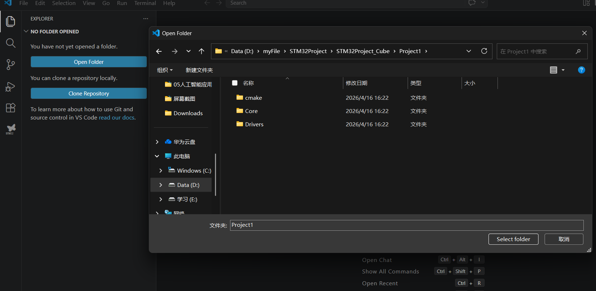Click the Open Folder button in Explorer

pos(89,62)
